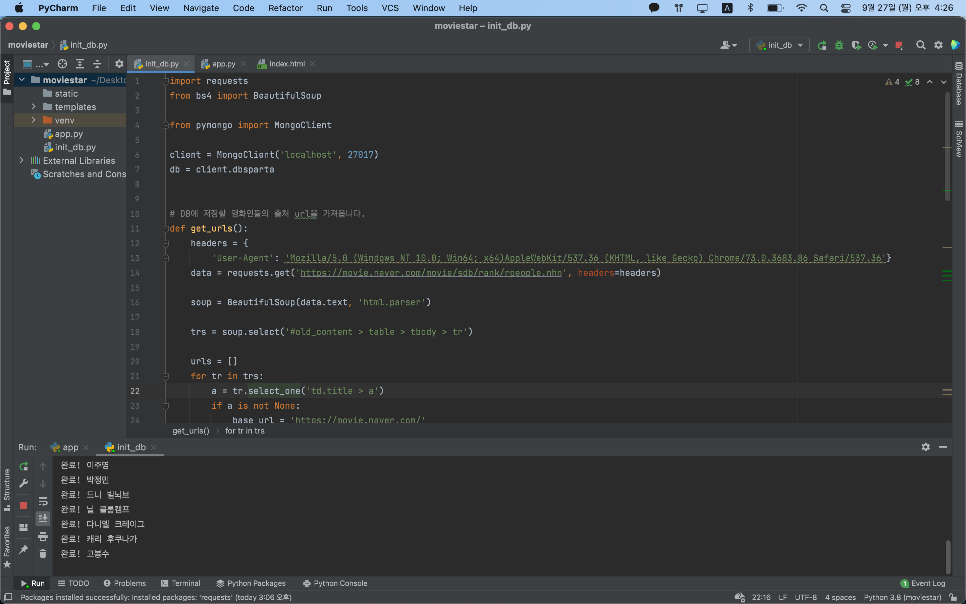Click the print icon in Run panel
This screenshot has width=966, height=604.
point(43,536)
